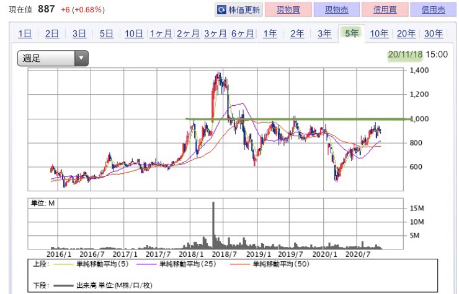The image size is (459, 294).
Task: Click the 2019/1 date axis label
Action: click(x=259, y=254)
